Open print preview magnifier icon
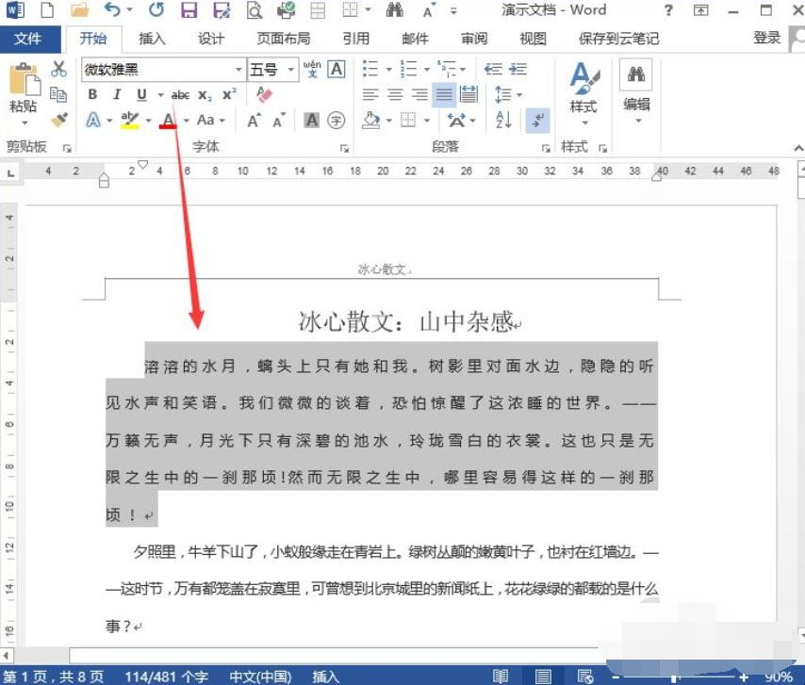The width and height of the screenshot is (805, 685). [x=255, y=9]
